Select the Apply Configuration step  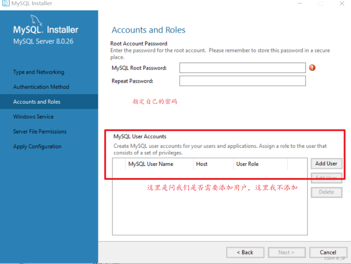click(x=37, y=146)
